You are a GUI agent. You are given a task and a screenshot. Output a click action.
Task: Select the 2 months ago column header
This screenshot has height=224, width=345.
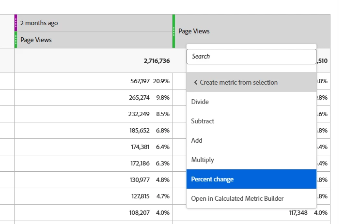click(x=94, y=23)
